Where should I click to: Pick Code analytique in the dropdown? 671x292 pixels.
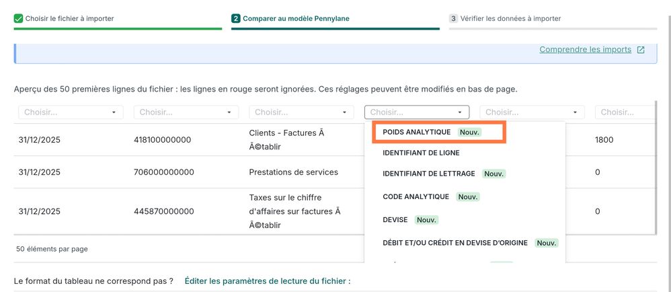click(416, 196)
